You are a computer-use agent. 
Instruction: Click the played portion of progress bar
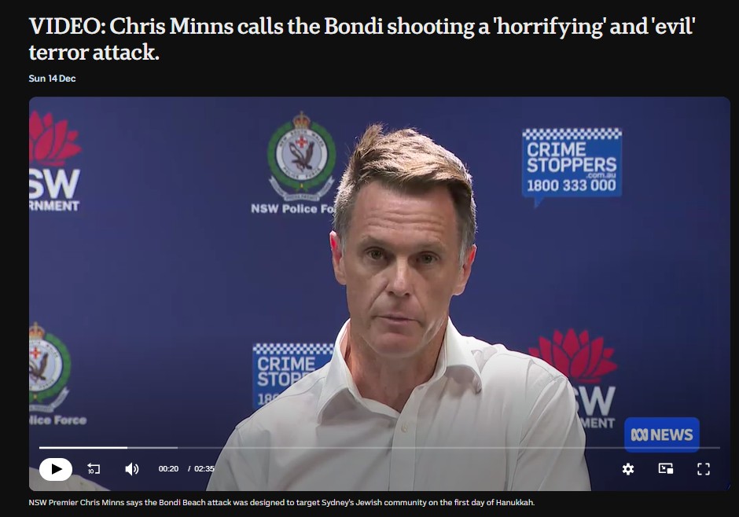83,447
